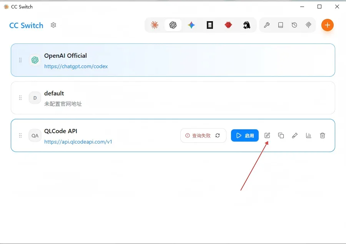
Task: Click the default provider D avatar
Action: pos(35,98)
